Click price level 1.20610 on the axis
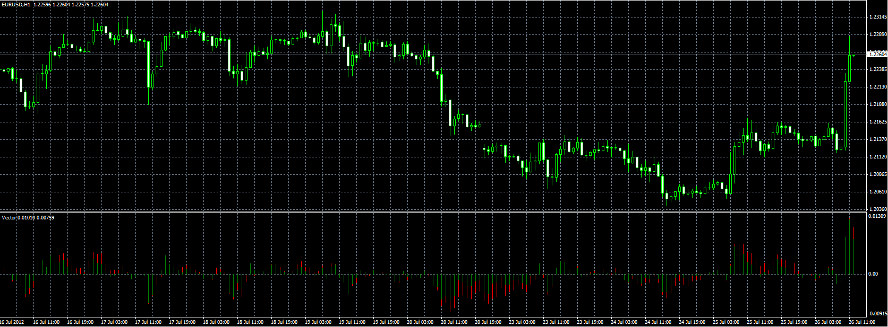This screenshot has width=888, height=327. [877, 192]
